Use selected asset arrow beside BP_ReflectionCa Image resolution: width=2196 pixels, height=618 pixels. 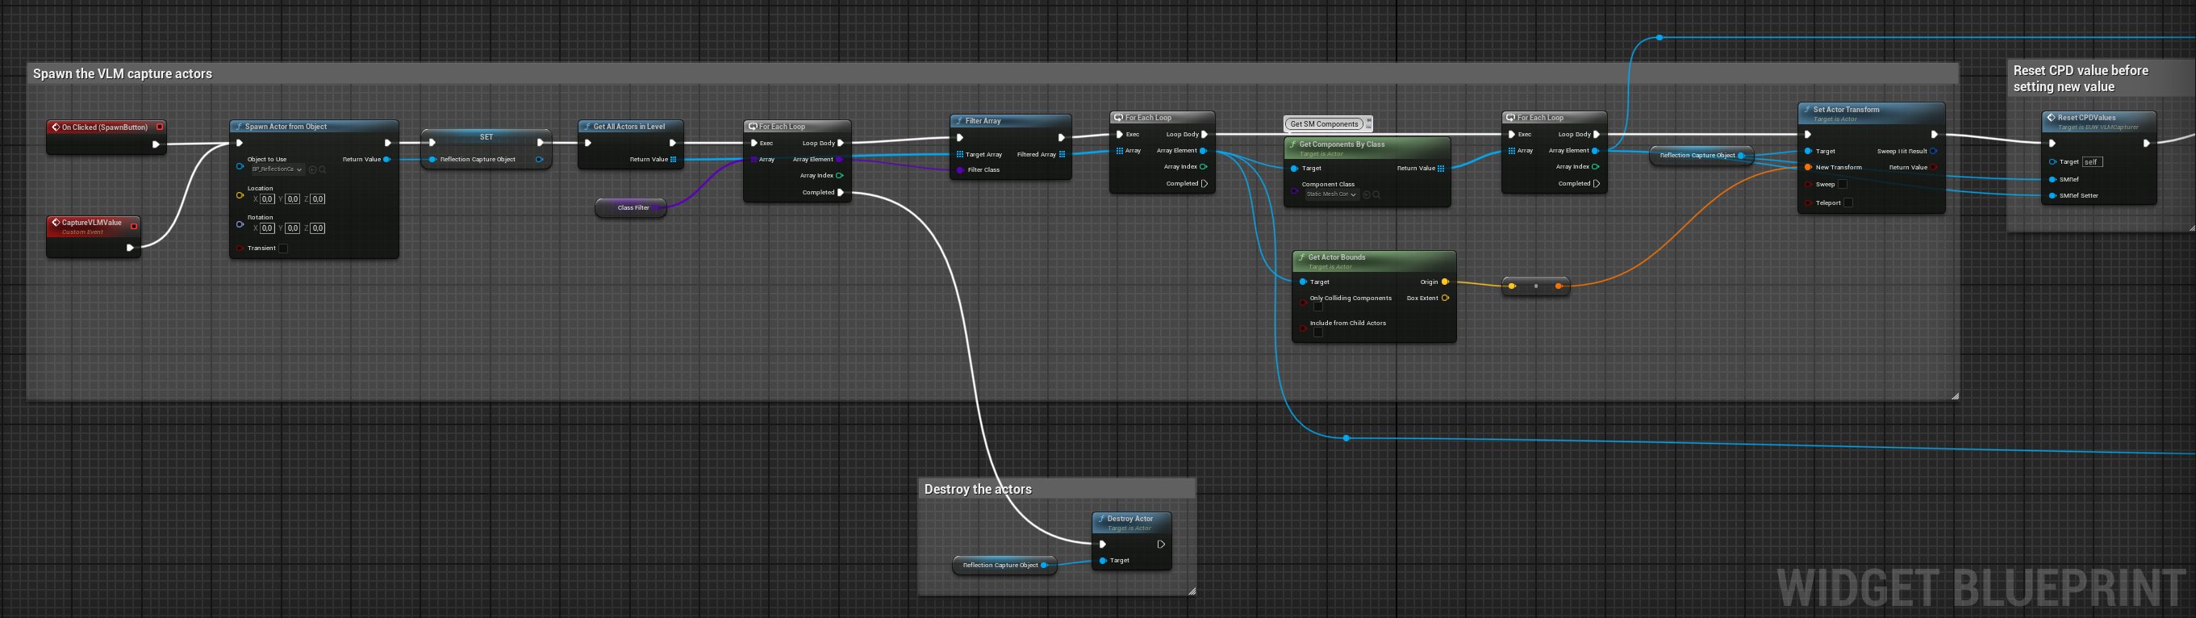point(313,169)
